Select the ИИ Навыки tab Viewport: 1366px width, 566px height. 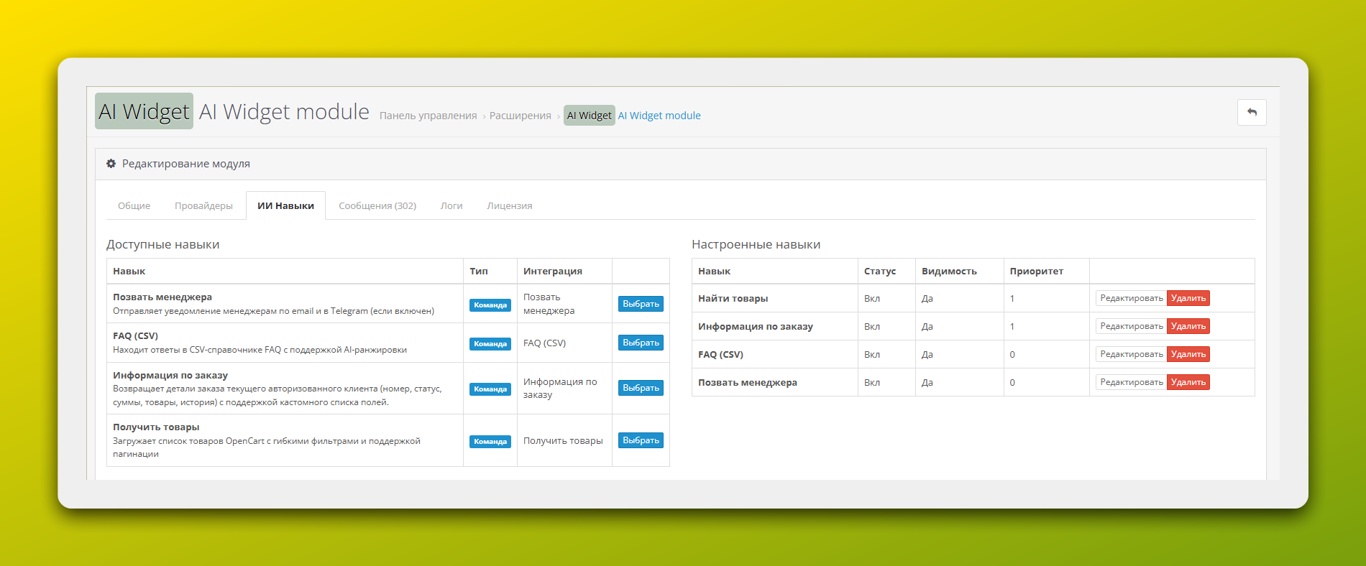pos(285,206)
